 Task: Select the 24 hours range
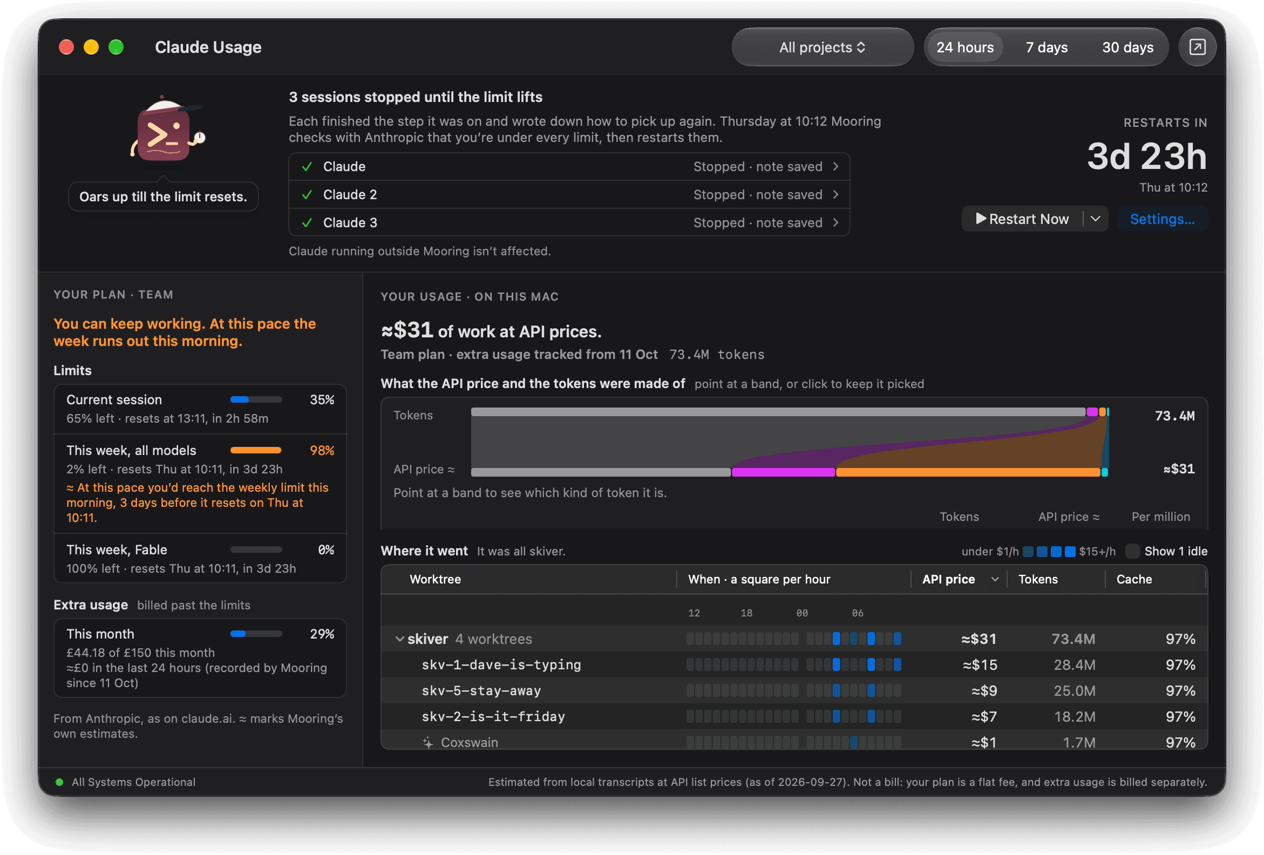pos(965,47)
